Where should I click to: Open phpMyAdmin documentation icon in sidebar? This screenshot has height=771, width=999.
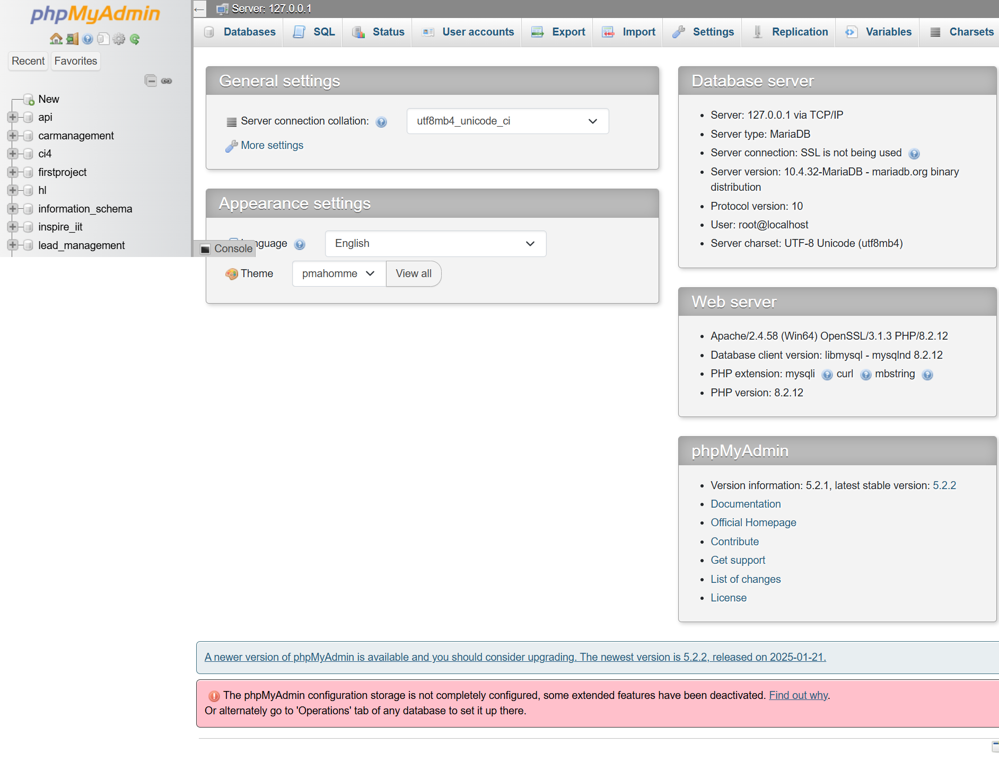(88, 39)
